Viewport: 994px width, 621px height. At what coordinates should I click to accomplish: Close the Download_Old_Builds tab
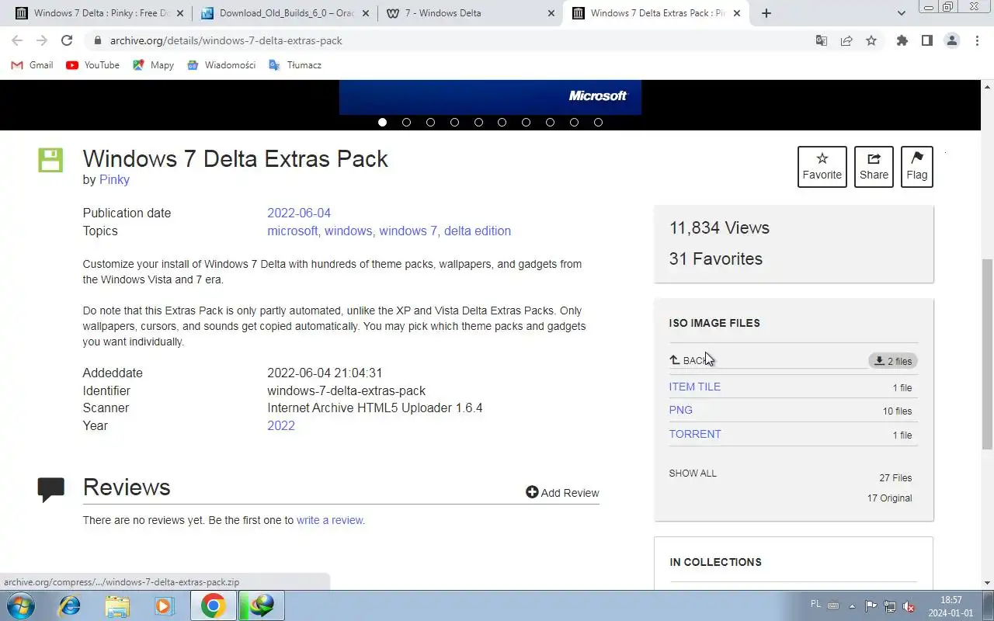pos(366,13)
